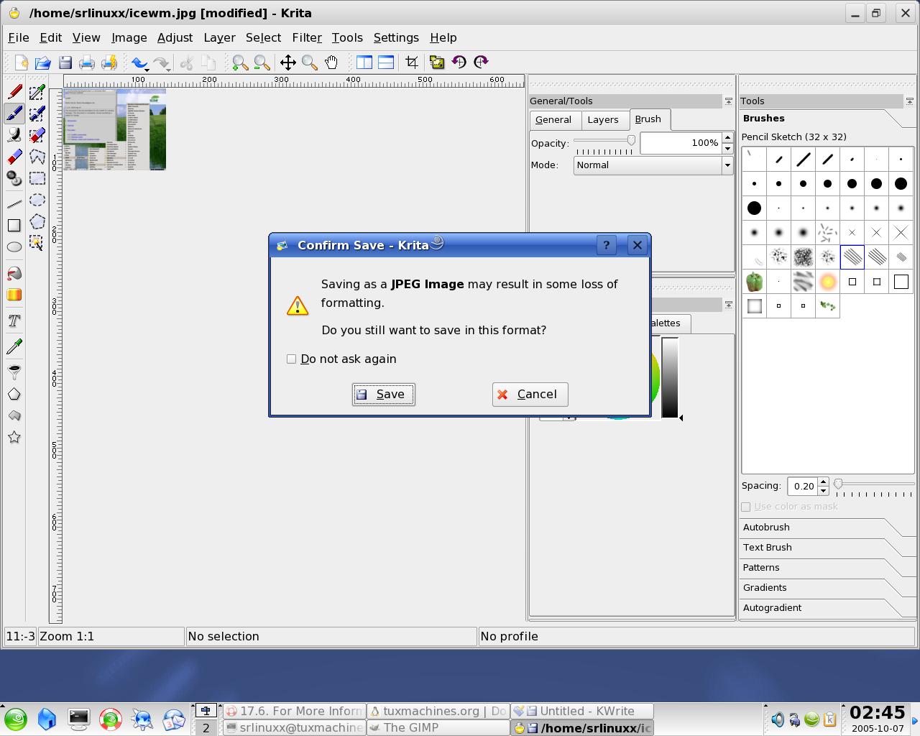The width and height of the screenshot is (920, 736).
Task: Open the KDE start menu button
Action: (16, 719)
